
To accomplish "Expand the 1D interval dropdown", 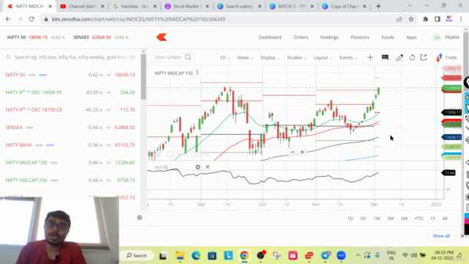I will click(225, 57).
